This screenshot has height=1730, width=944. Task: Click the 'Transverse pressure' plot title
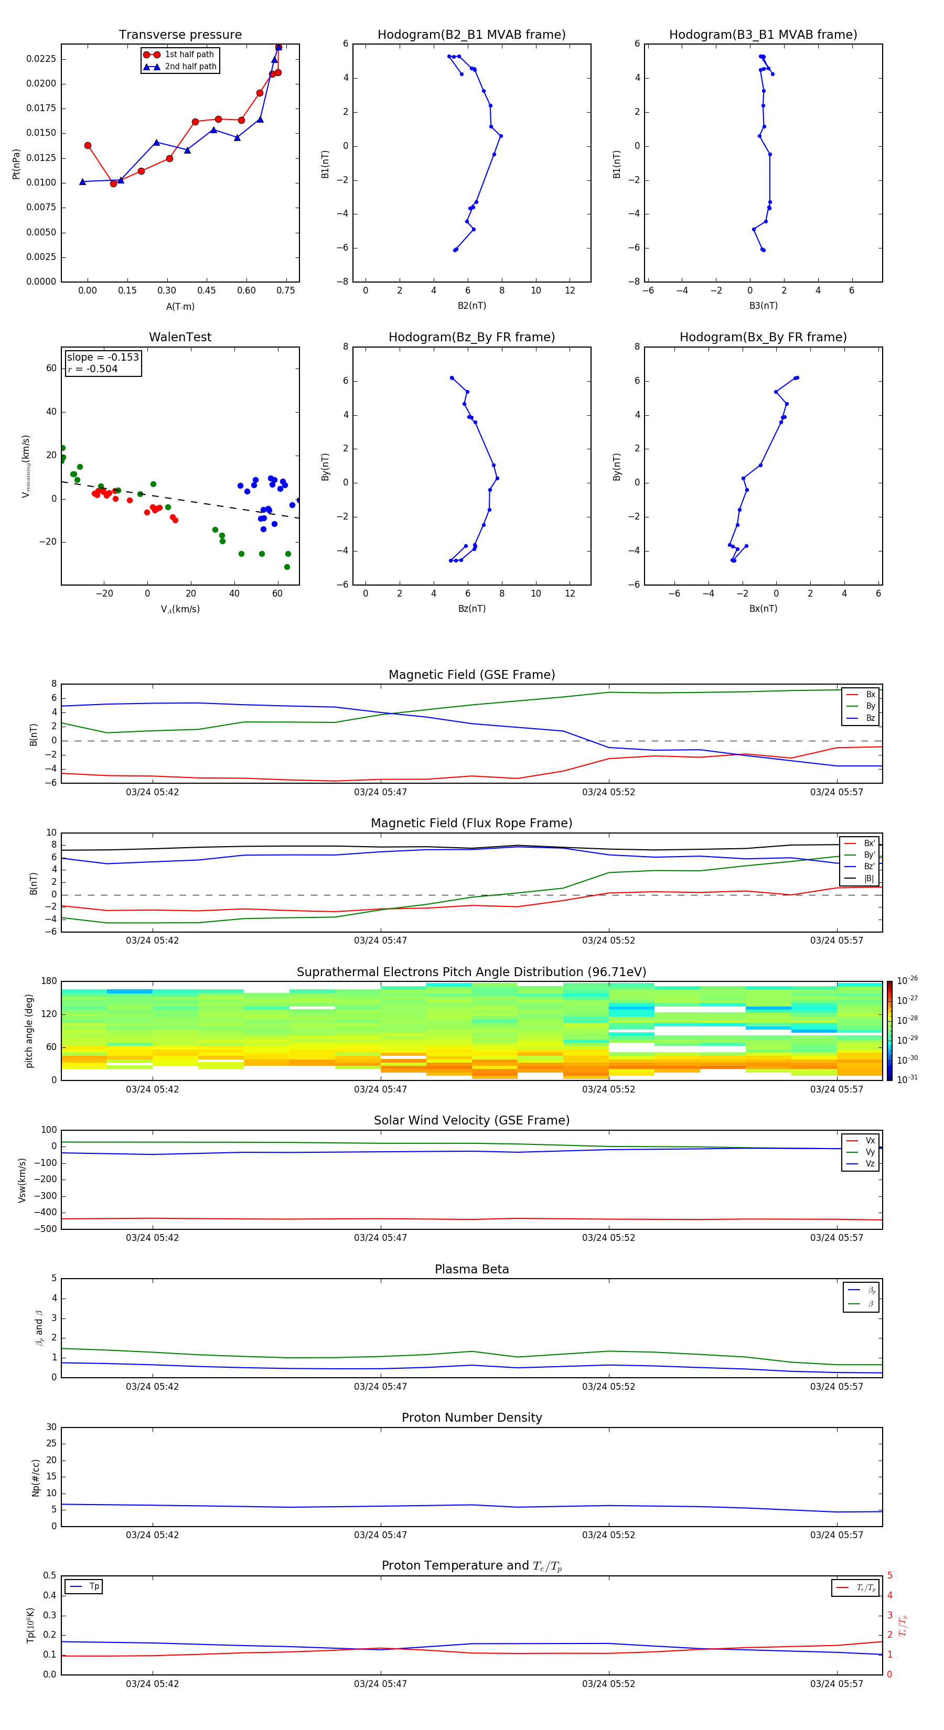pos(180,35)
